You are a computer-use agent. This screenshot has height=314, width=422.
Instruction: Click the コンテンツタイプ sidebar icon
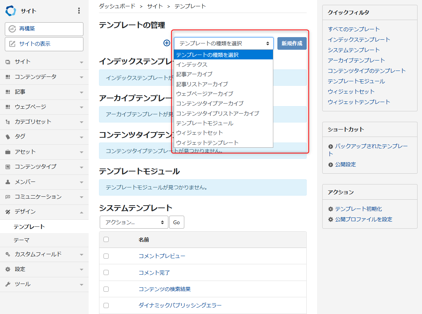(8, 167)
